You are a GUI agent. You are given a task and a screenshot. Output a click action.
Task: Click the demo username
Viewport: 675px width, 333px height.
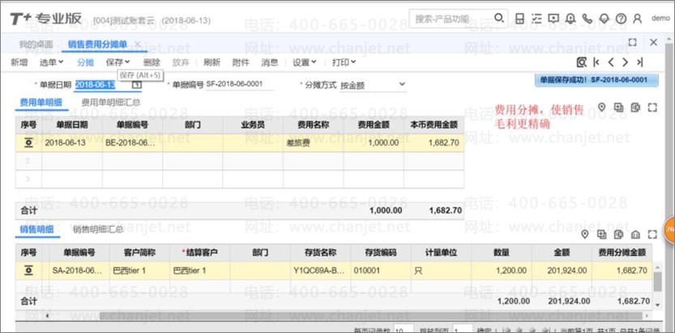tap(660, 18)
